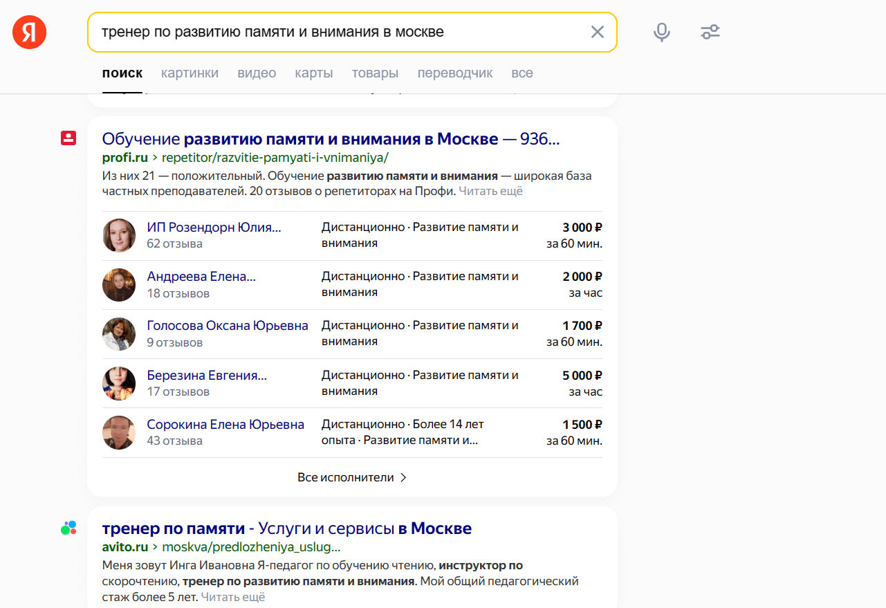Click the profi.ru favicon next to the result
The width and height of the screenshot is (886, 608).
(x=68, y=138)
